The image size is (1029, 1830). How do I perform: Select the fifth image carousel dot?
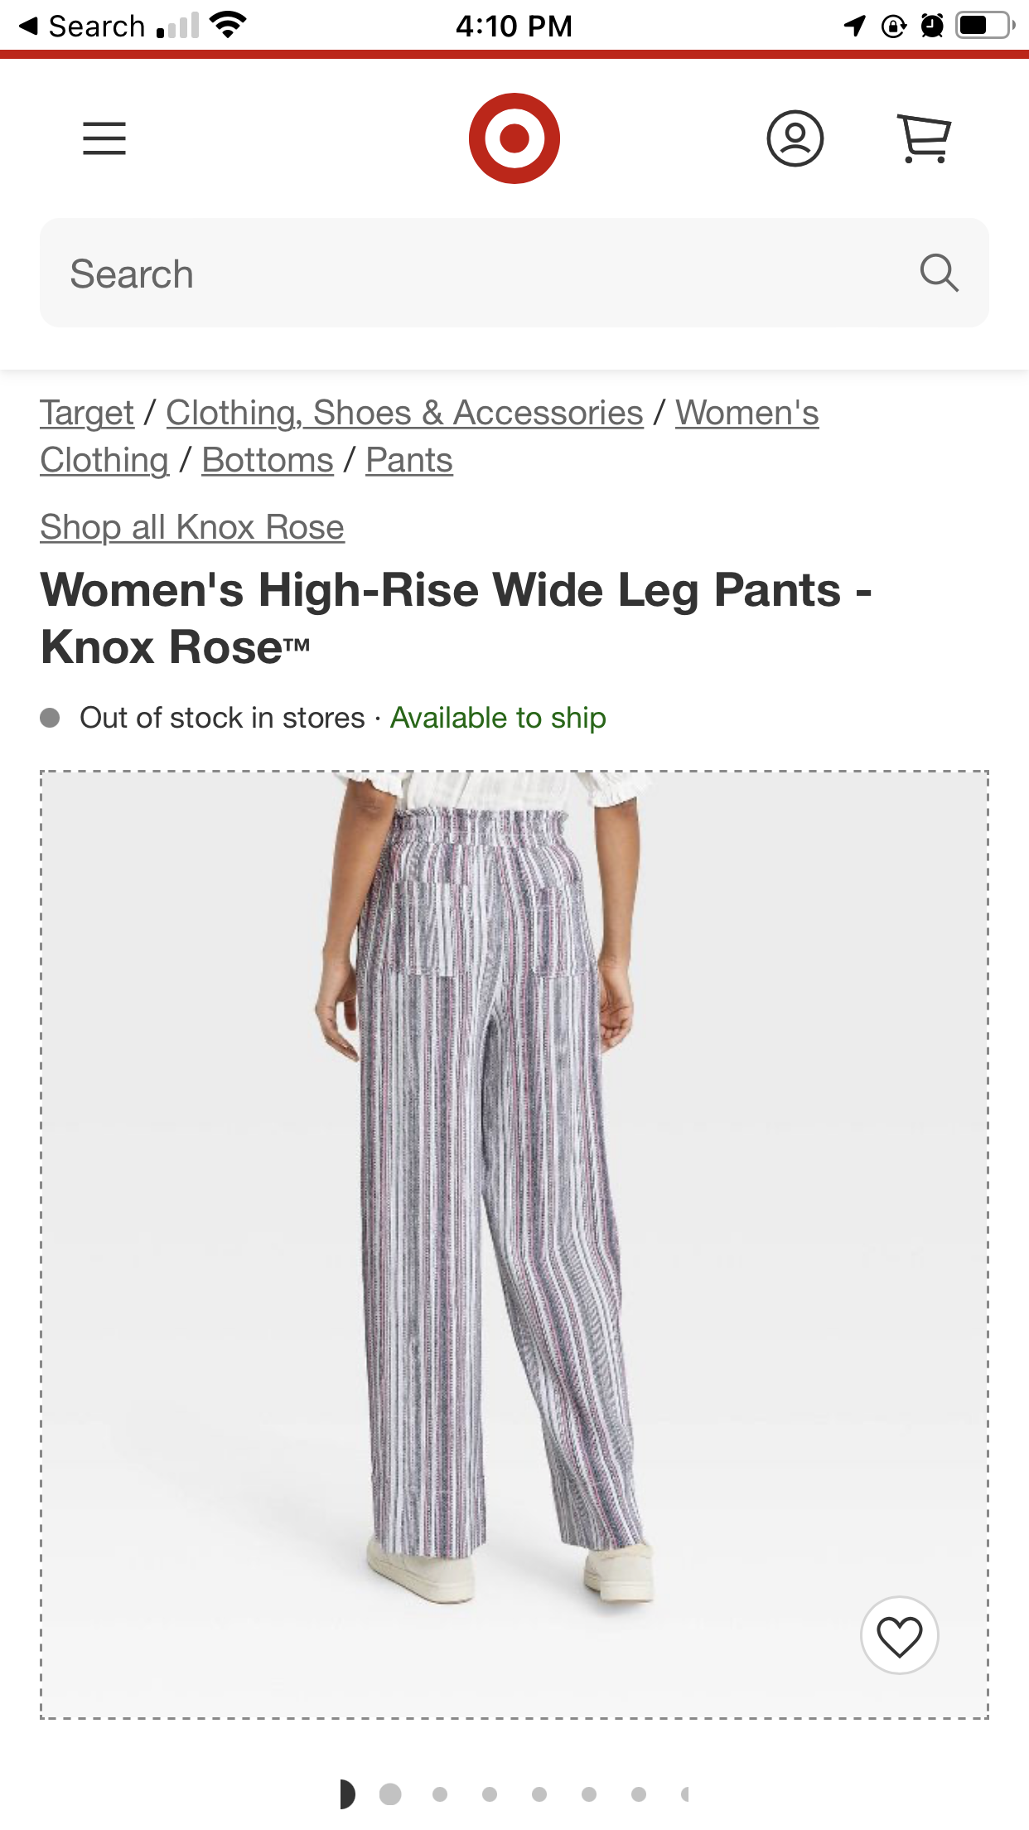pyautogui.click(x=539, y=1794)
